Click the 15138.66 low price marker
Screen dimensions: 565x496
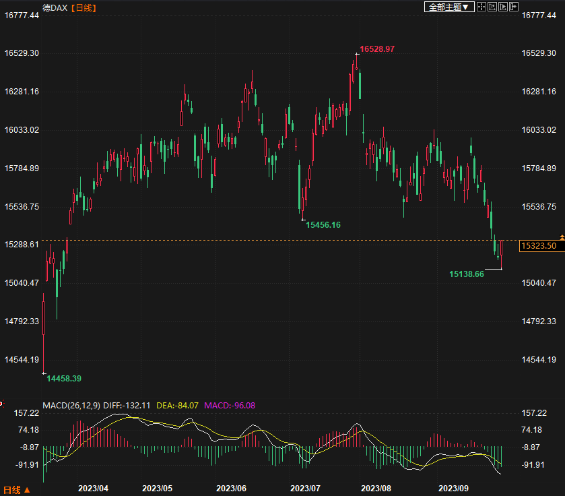[467, 274]
